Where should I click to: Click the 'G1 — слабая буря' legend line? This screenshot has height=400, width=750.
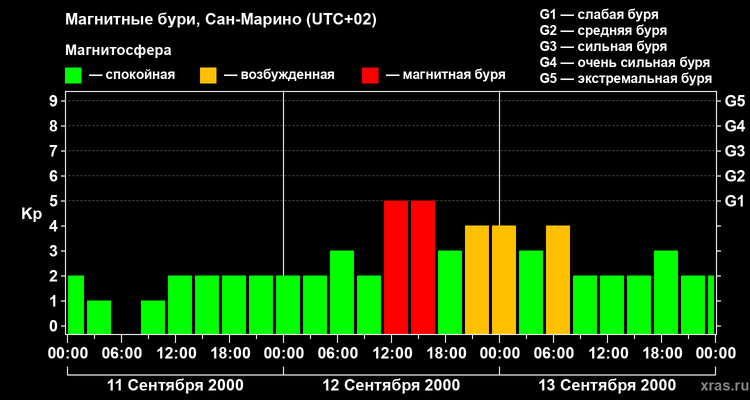[599, 14]
